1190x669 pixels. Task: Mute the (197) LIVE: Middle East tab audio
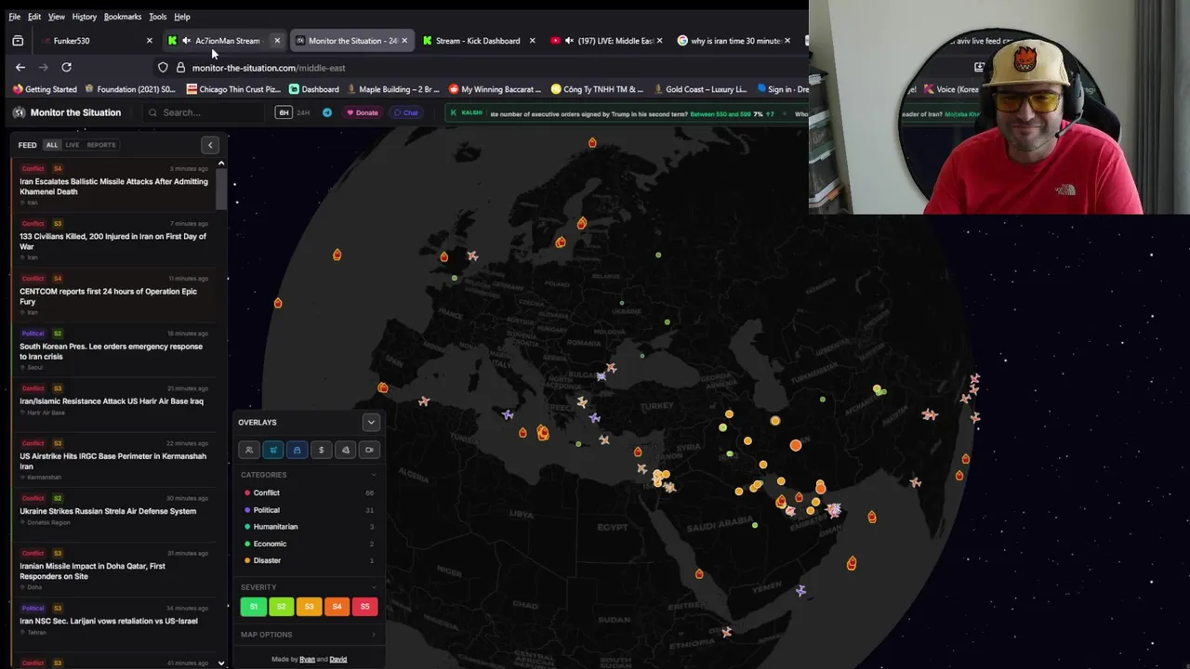tap(569, 41)
